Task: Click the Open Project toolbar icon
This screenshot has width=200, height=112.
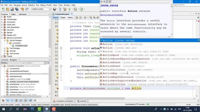Action: pyautogui.click(x=12, y=9)
